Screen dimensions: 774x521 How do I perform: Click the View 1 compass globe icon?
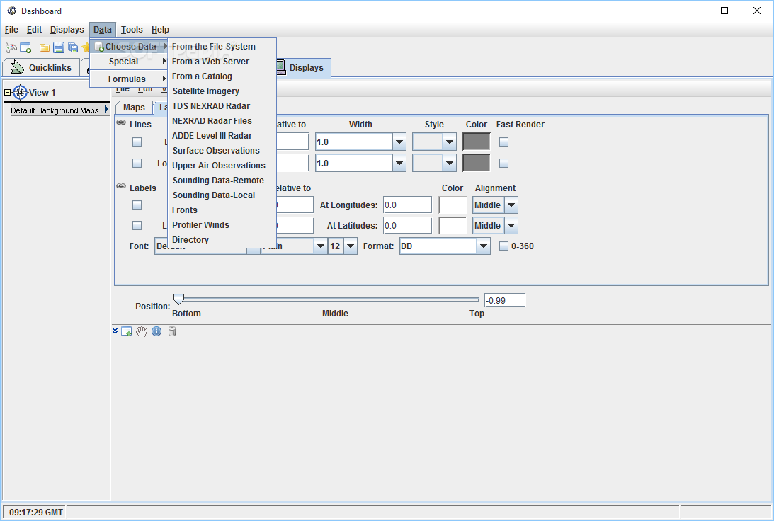click(x=21, y=92)
